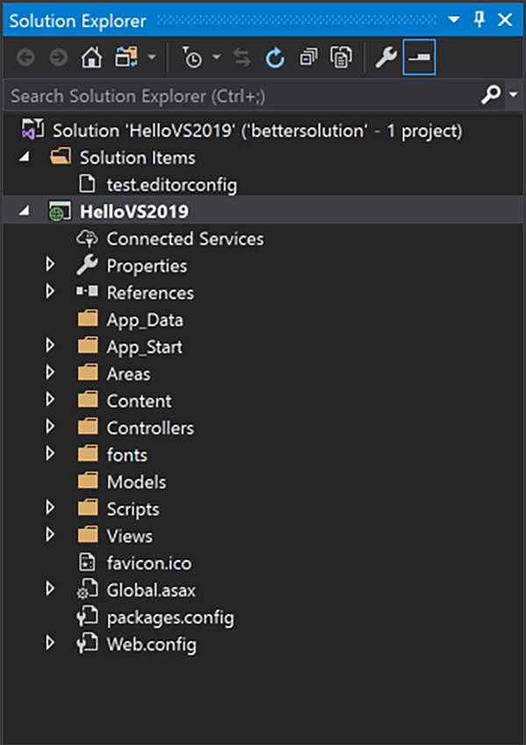The image size is (526, 745).
Task: Click the Search Solution Explorer field
Action: [x=237, y=95]
